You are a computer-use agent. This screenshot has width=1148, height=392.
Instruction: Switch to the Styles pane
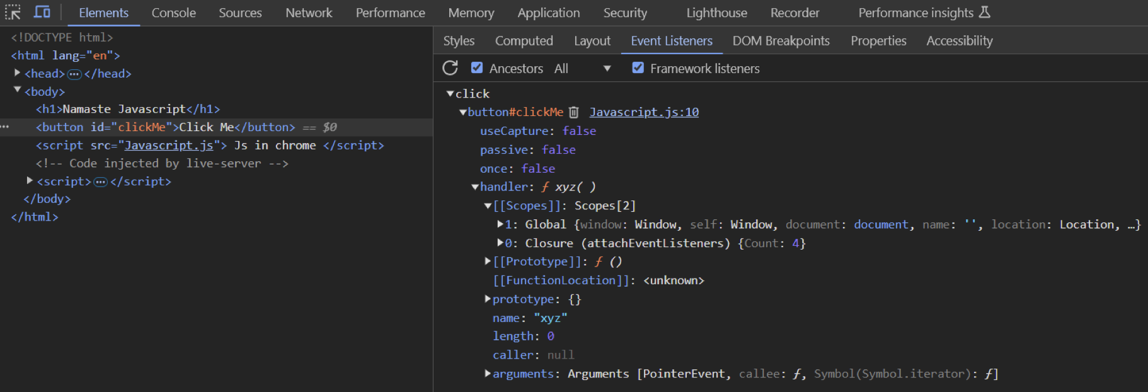pos(459,41)
